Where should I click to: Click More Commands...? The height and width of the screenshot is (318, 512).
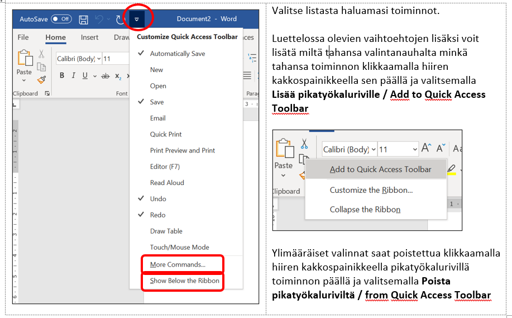click(178, 264)
